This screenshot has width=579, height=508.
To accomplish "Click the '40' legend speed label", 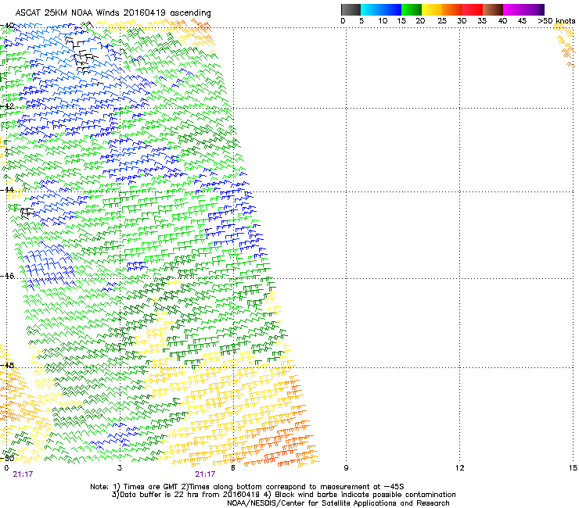I will coord(502,21).
